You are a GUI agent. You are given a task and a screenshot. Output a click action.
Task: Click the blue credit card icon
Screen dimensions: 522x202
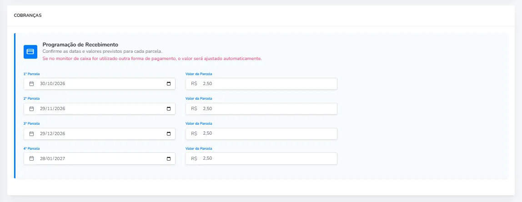pos(30,52)
